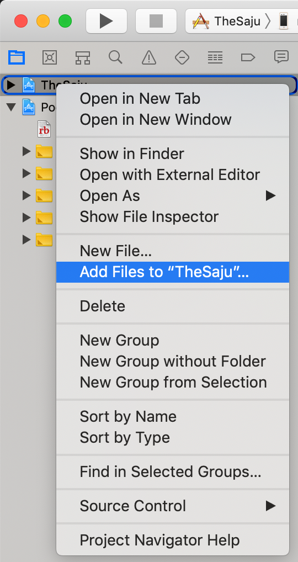Select New Group without Folder
This screenshot has width=298, height=562.
[x=173, y=361]
